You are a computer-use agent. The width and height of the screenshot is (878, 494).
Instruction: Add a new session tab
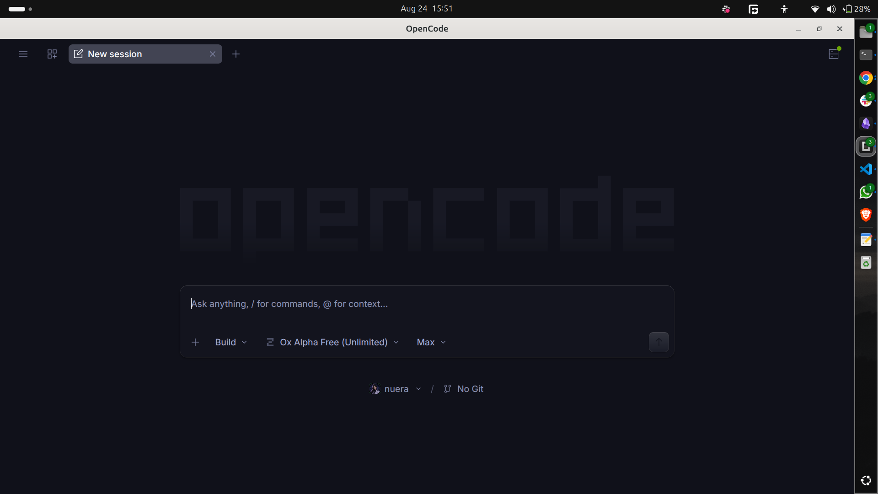236,54
